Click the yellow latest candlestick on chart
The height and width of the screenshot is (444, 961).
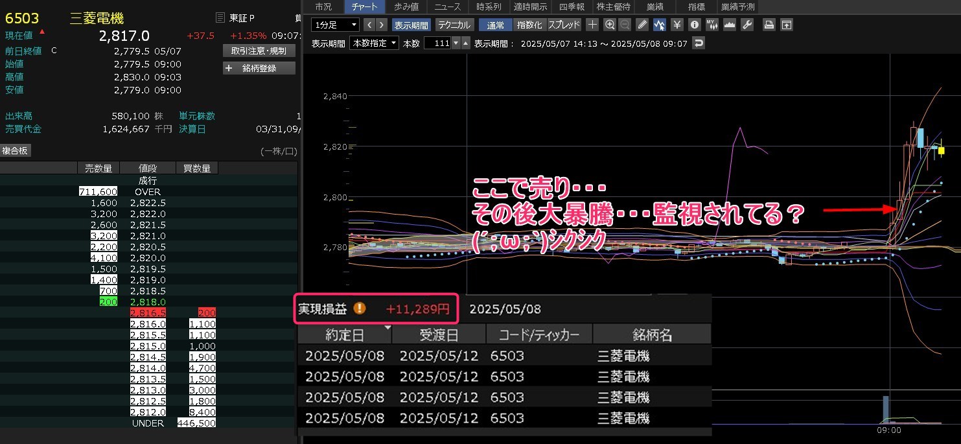[941, 150]
